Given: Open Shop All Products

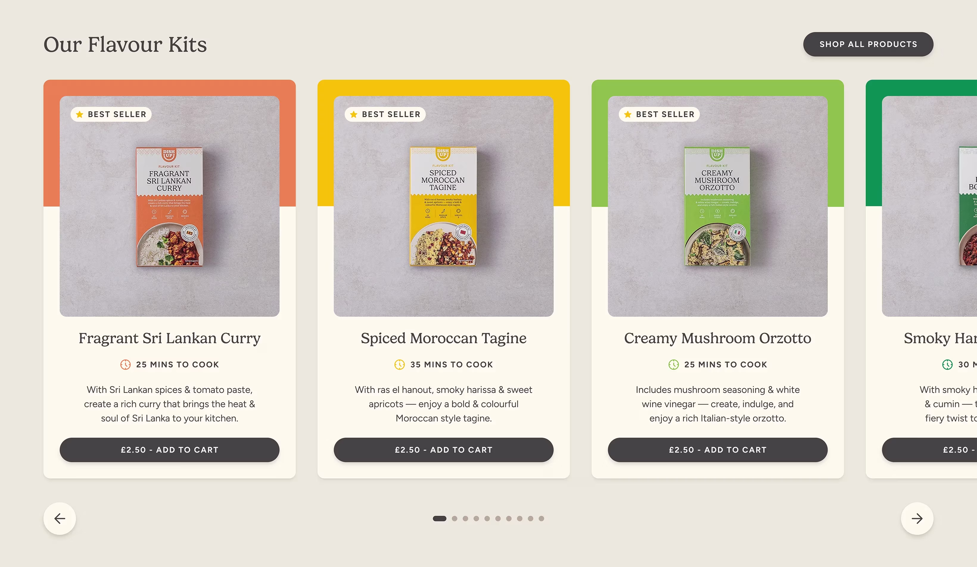Looking at the screenshot, I should (x=868, y=44).
